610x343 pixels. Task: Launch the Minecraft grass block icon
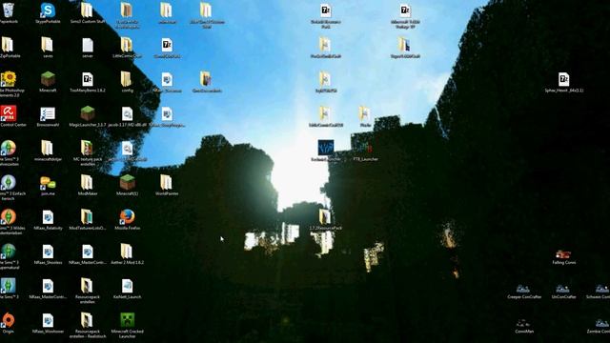[x=48, y=79]
